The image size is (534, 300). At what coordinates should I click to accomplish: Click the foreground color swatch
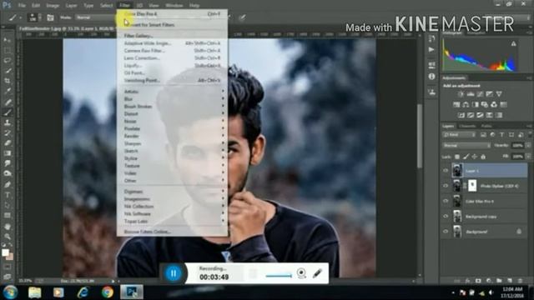[5, 252]
